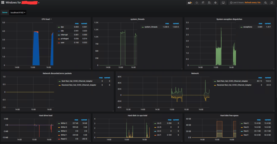Star this dashboard as favorite
277x144 pixels.
197,3
